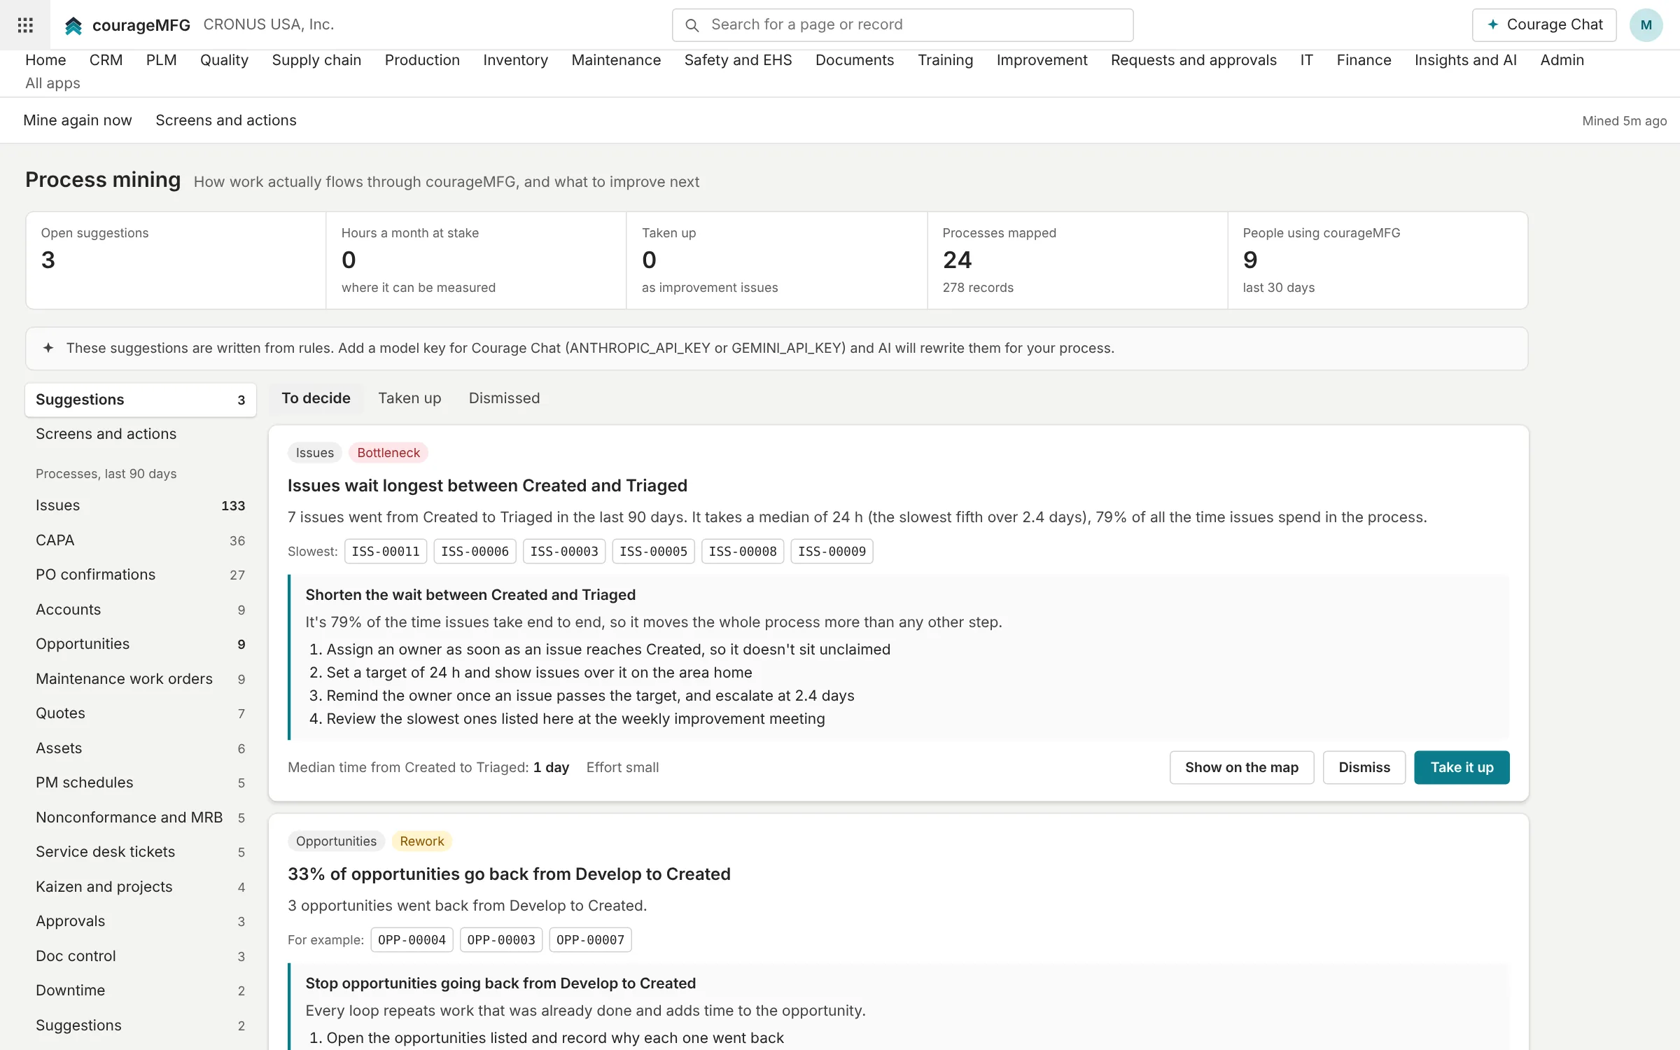Click the Rework tag
The image size is (1680, 1050).
click(x=421, y=841)
